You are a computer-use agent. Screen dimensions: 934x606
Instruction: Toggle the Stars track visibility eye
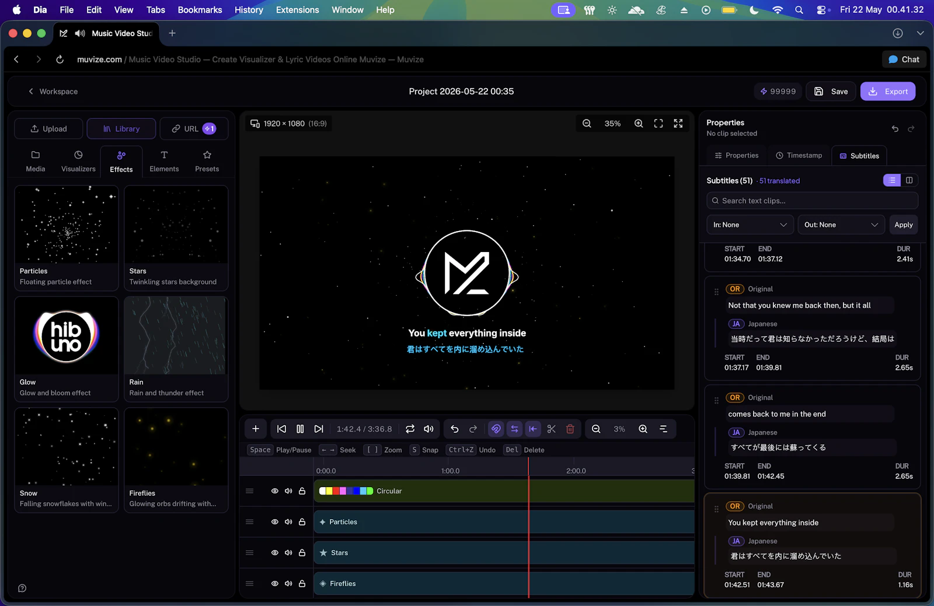pyautogui.click(x=274, y=553)
